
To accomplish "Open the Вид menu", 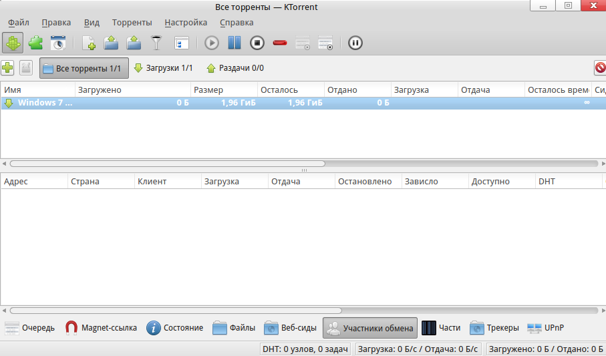I will tap(92, 23).
